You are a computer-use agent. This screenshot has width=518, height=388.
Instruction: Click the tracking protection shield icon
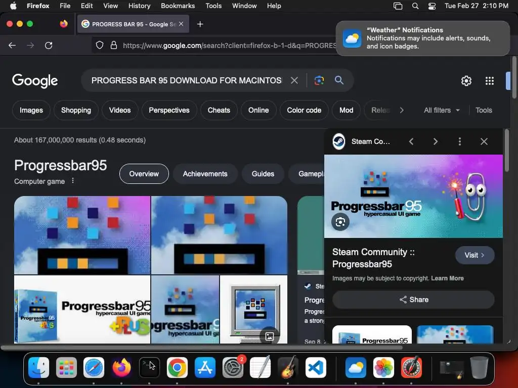tap(100, 45)
